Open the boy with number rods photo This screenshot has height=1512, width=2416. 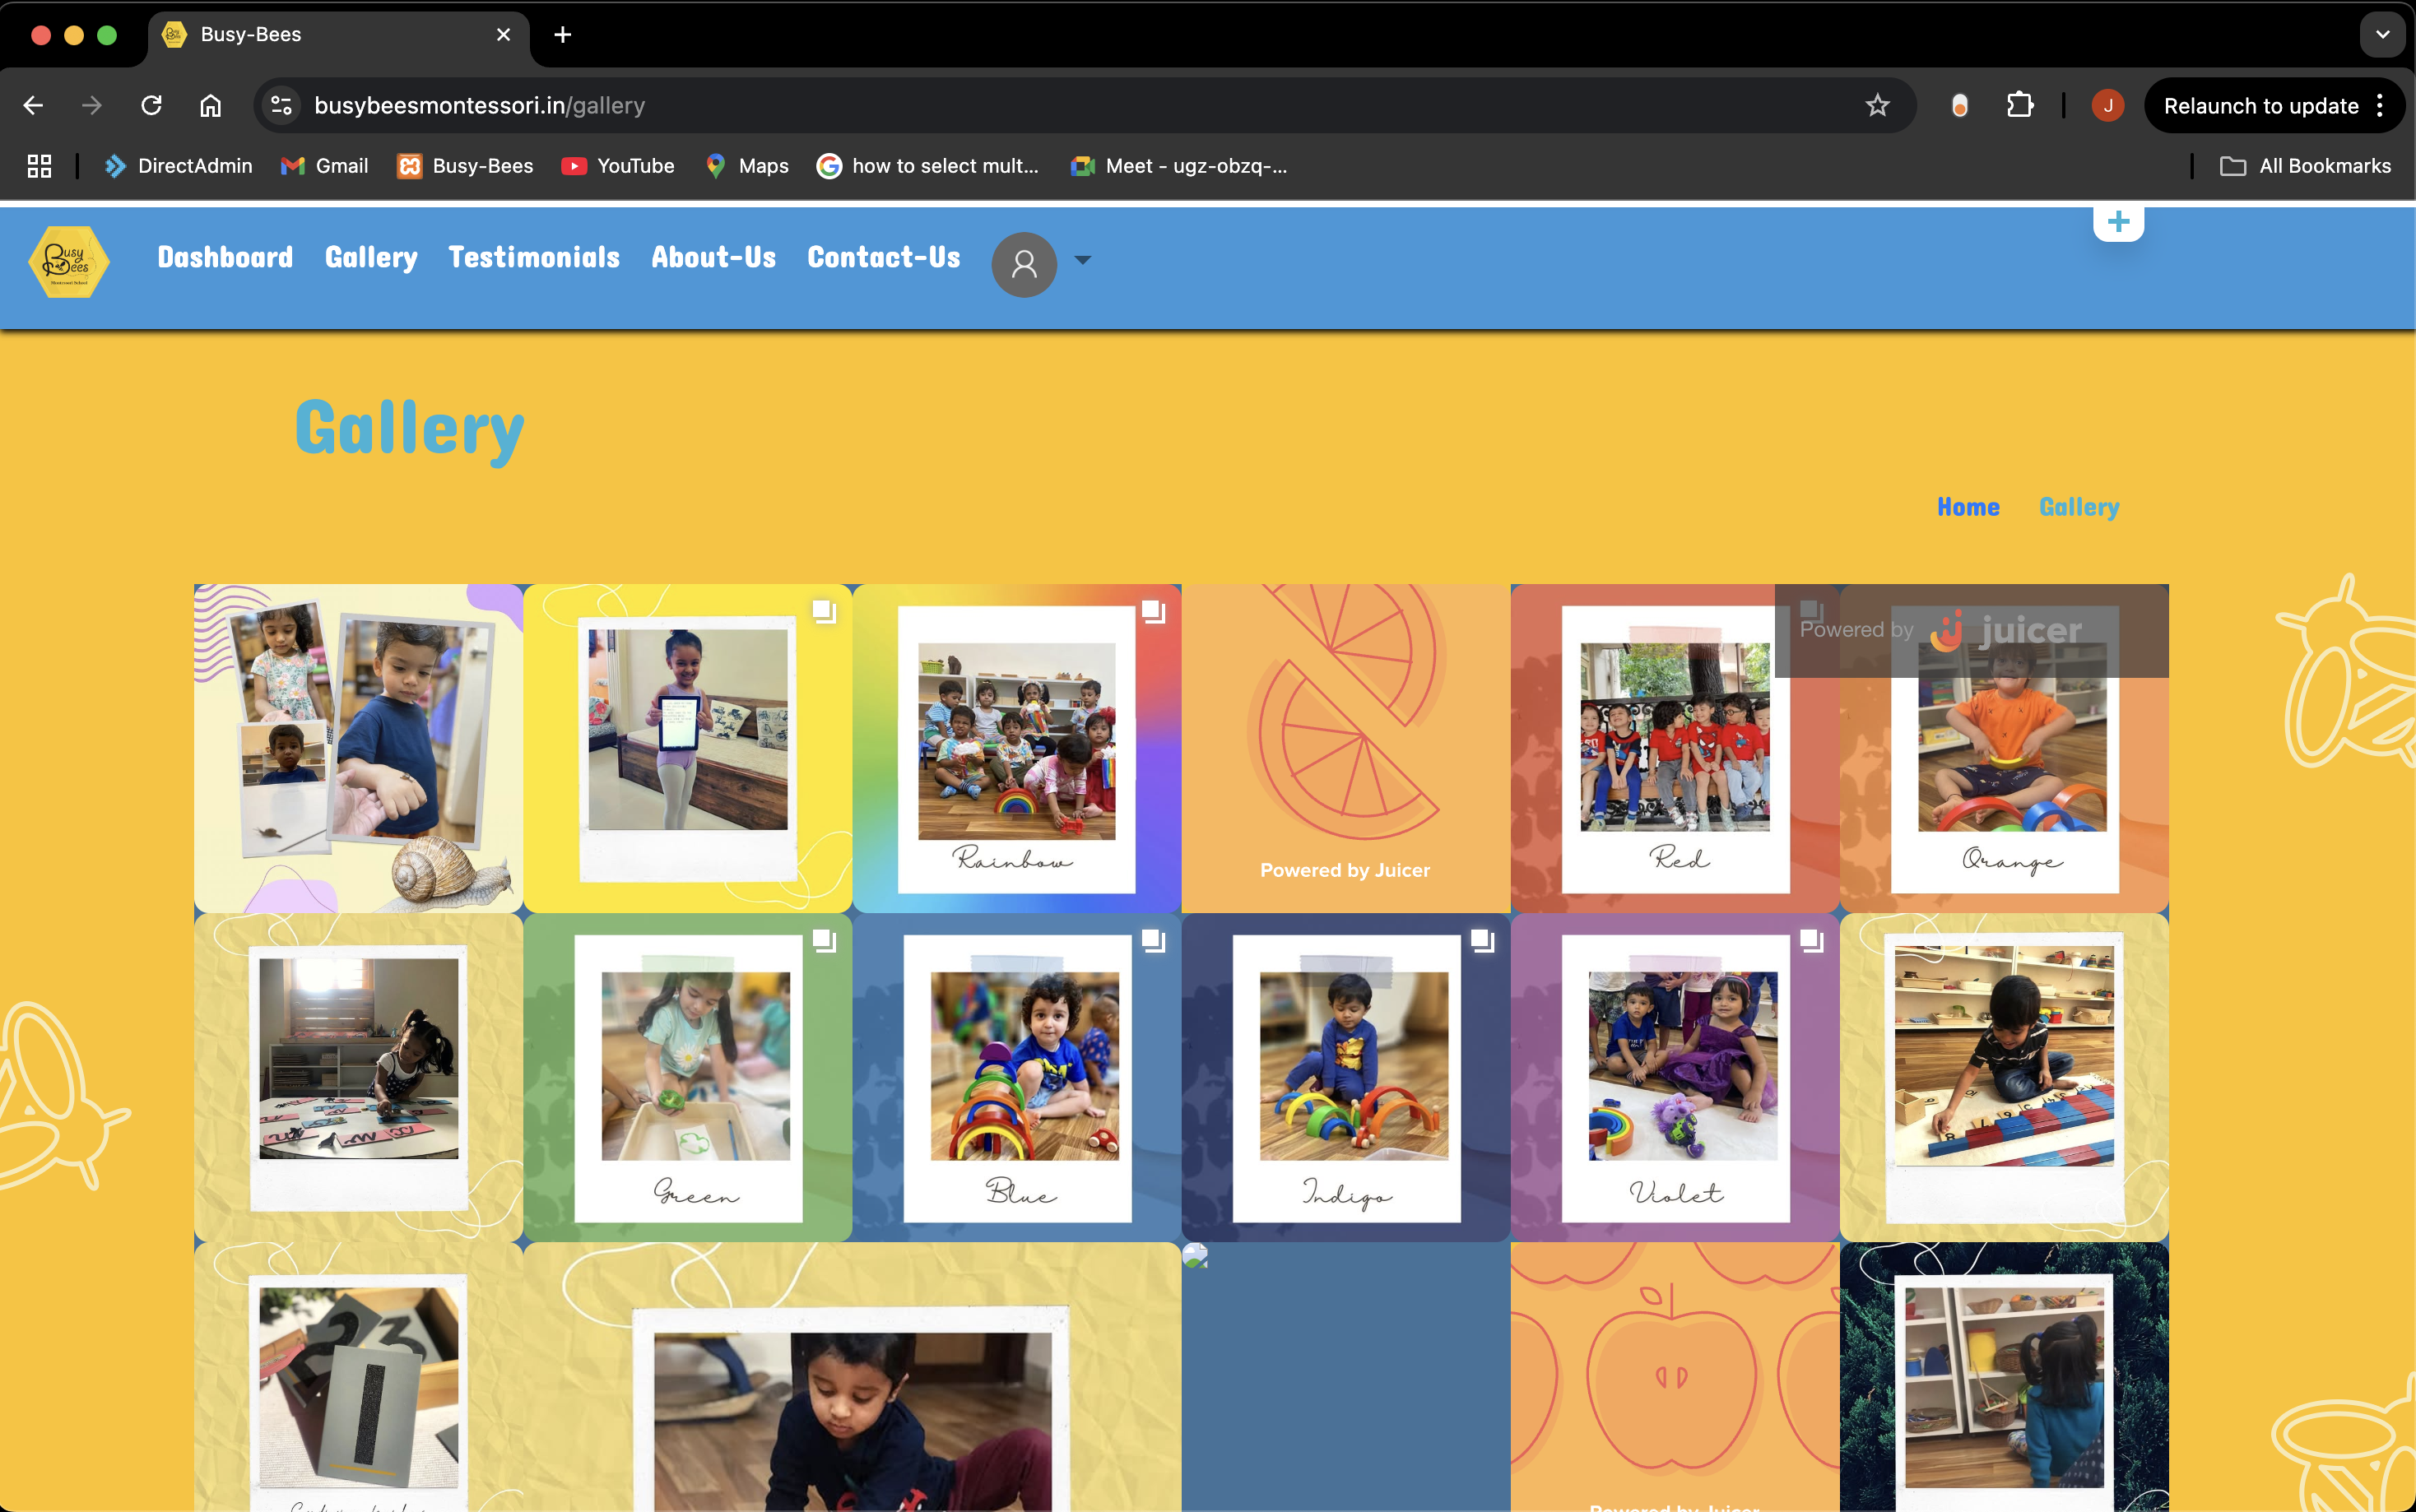coord(2004,1077)
